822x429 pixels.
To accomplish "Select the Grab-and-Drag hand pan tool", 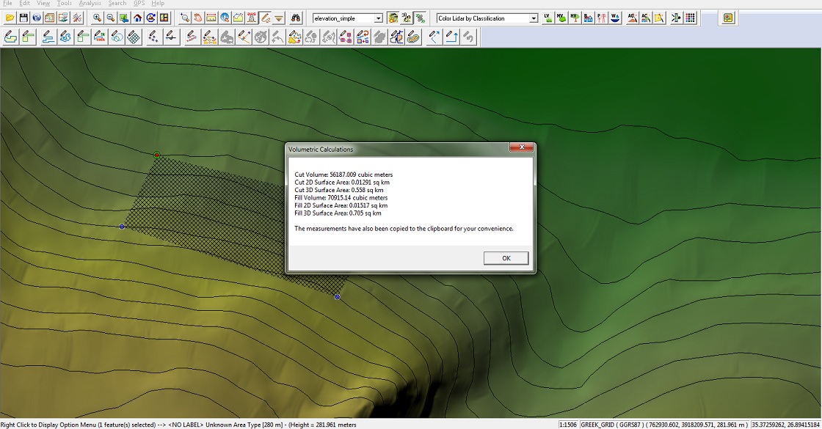I will pos(197,18).
